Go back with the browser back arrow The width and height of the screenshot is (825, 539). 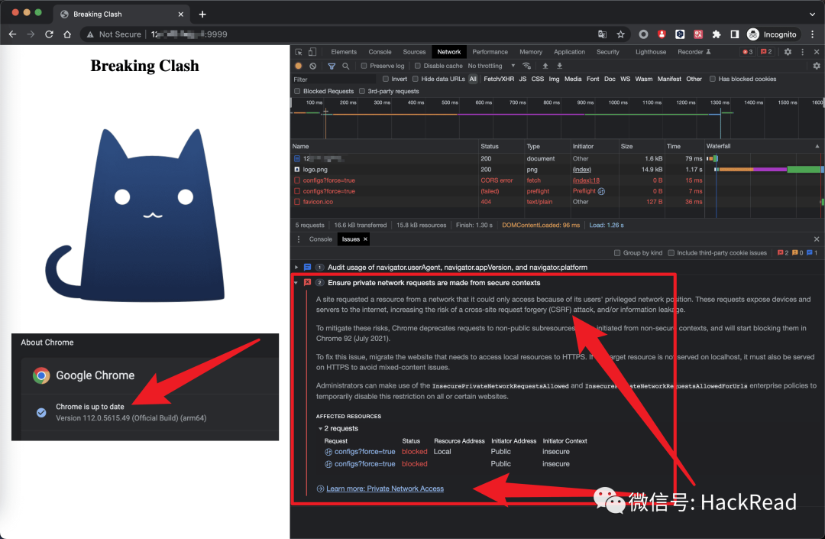(x=13, y=34)
